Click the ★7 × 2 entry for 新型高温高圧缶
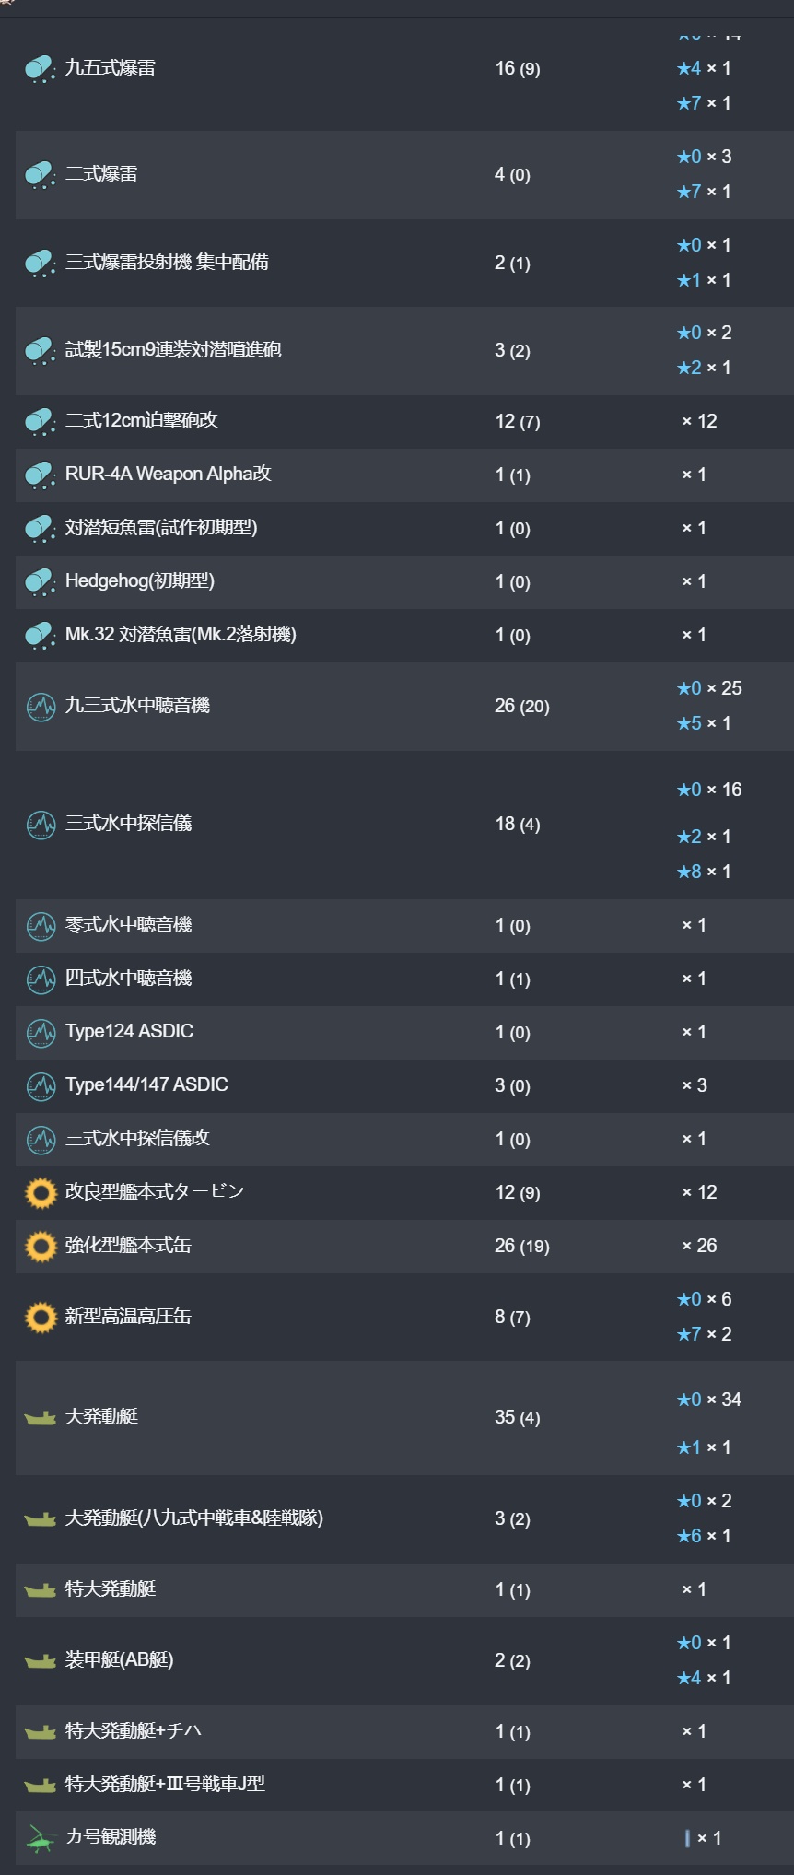Viewport: 794px width, 1875px height. coord(704,1334)
